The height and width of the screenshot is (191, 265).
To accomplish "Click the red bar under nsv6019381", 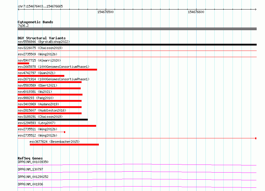I will click(x=50, y=95).
